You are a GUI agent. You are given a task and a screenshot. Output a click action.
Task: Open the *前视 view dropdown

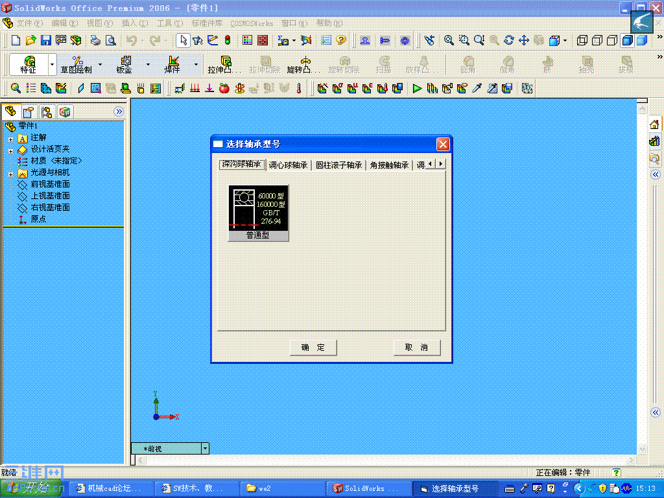[205, 448]
